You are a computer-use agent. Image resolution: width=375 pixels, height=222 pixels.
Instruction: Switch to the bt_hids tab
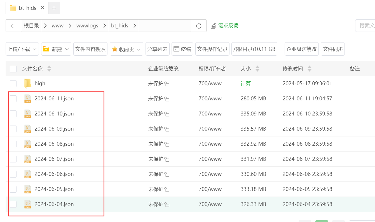coord(27,8)
